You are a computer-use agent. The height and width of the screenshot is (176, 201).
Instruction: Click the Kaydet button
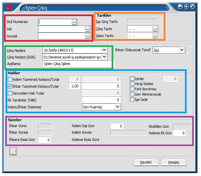[146, 162]
